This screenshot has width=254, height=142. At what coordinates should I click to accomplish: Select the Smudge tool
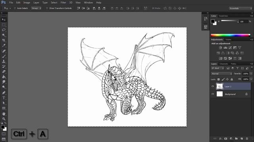4,82
